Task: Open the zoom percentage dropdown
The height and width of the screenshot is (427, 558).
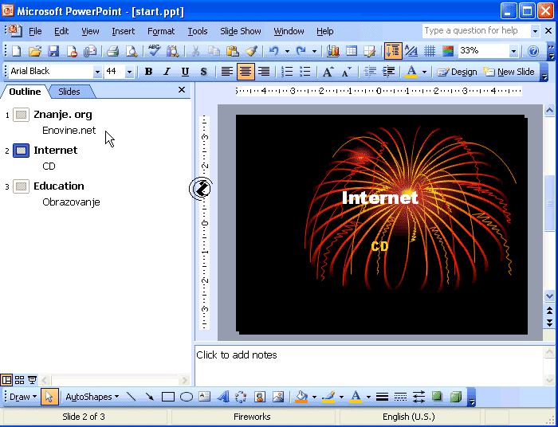Action: (x=513, y=51)
